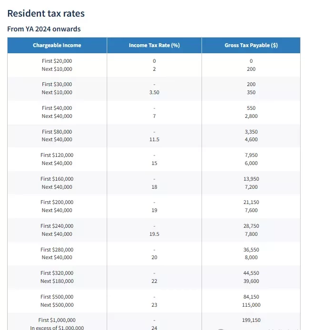Click the 39,600 gross tax value

pyautogui.click(x=251, y=281)
